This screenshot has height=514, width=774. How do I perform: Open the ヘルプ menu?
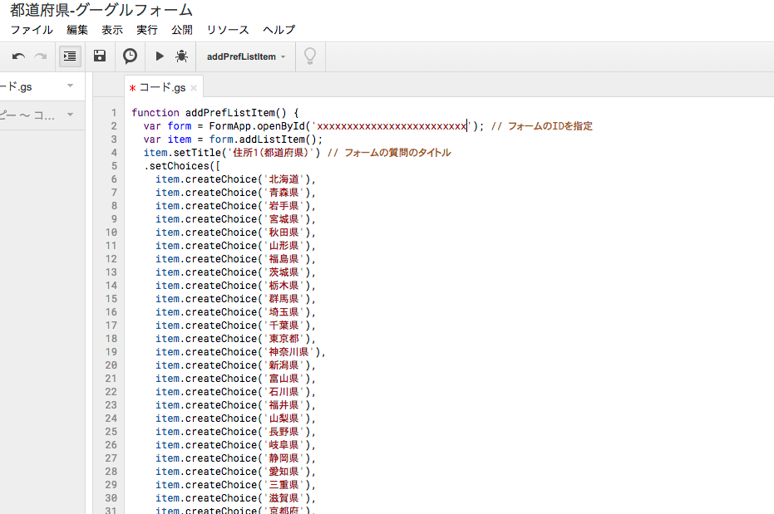[x=278, y=30]
